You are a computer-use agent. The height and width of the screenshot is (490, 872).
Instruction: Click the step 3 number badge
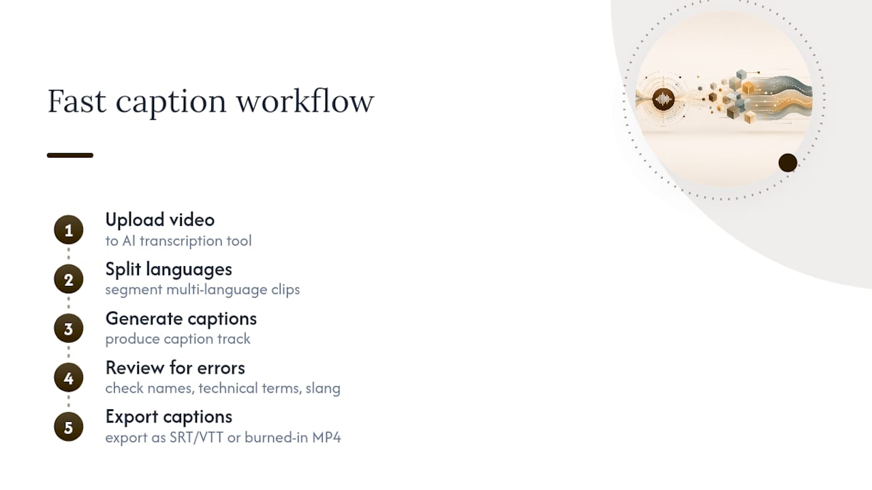[x=68, y=329]
